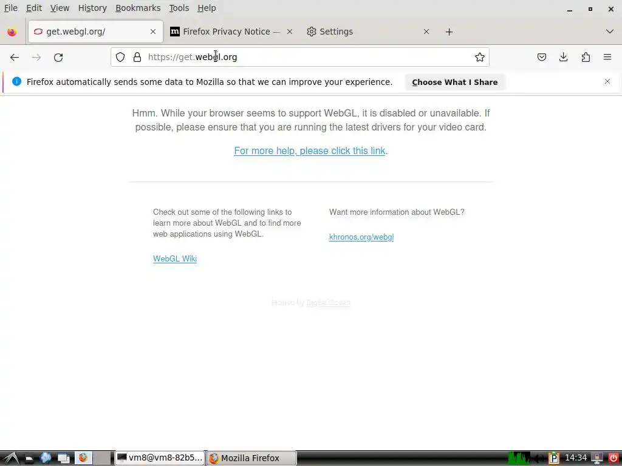The height and width of the screenshot is (466, 622).
Task: Open the Help menu
Action: coord(207,8)
